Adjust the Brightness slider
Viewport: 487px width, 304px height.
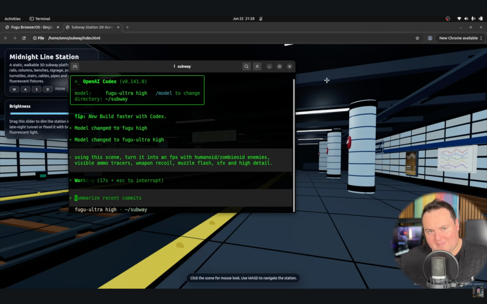39,113
